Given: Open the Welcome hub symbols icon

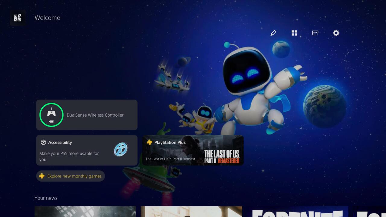Looking at the screenshot, I should tap(17, 18).
